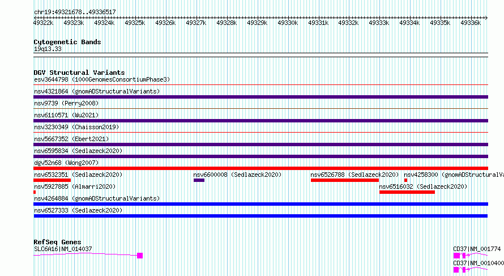Click the DGV Structural Variants track title
The image size is (504, 276).
[x=79, y=73]
